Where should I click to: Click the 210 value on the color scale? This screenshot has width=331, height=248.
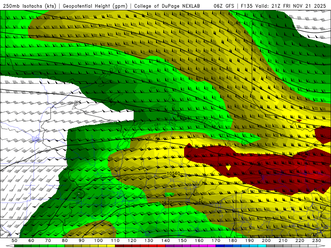point(283,241)
